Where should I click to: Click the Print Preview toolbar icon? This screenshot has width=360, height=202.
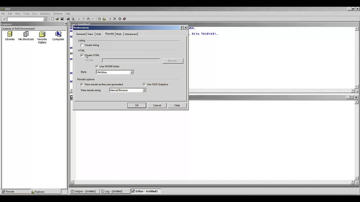click(73, 19)
